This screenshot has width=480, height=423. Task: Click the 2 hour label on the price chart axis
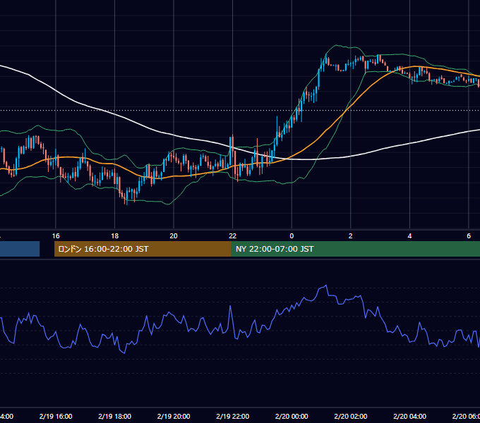(x=351, y=236)
